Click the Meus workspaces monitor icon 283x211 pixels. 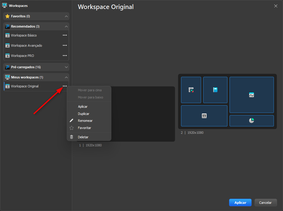coord(7,77)
